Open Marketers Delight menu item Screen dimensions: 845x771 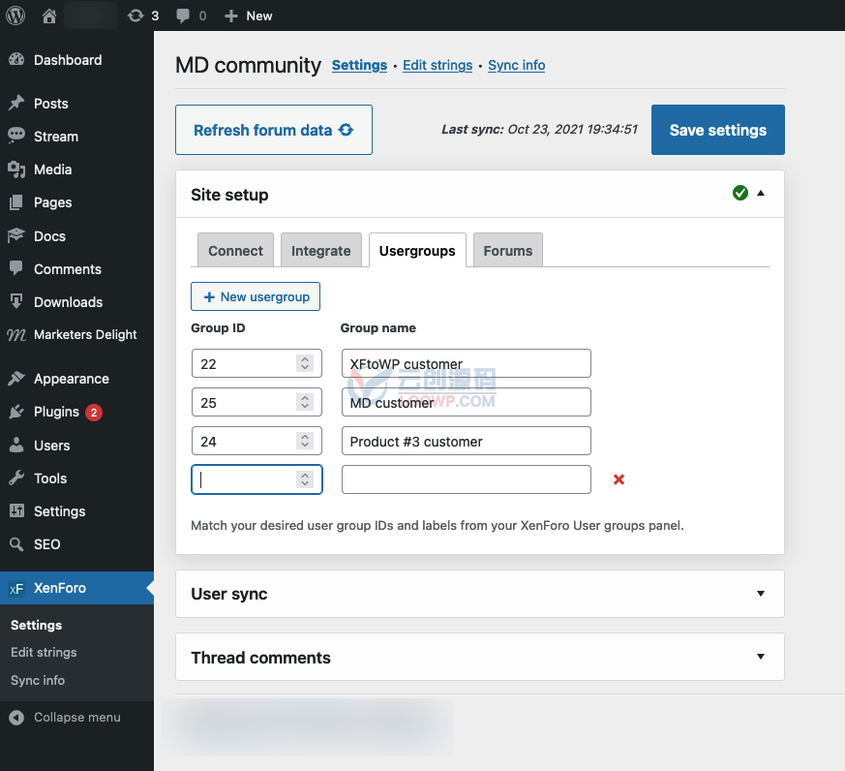pos(85,335)
